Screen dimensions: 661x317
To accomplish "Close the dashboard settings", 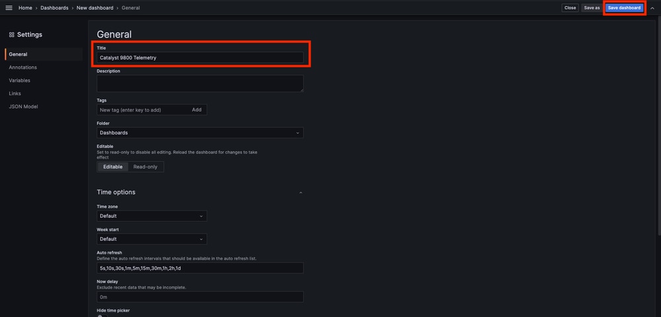I will 570,8.
